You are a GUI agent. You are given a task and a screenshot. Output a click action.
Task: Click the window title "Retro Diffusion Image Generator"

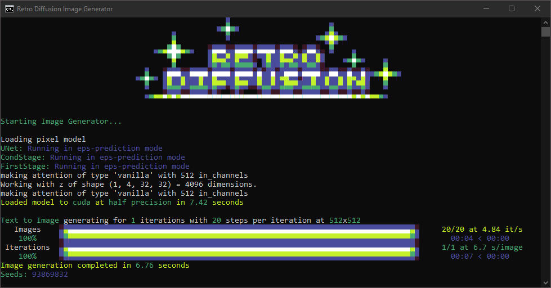65,8
